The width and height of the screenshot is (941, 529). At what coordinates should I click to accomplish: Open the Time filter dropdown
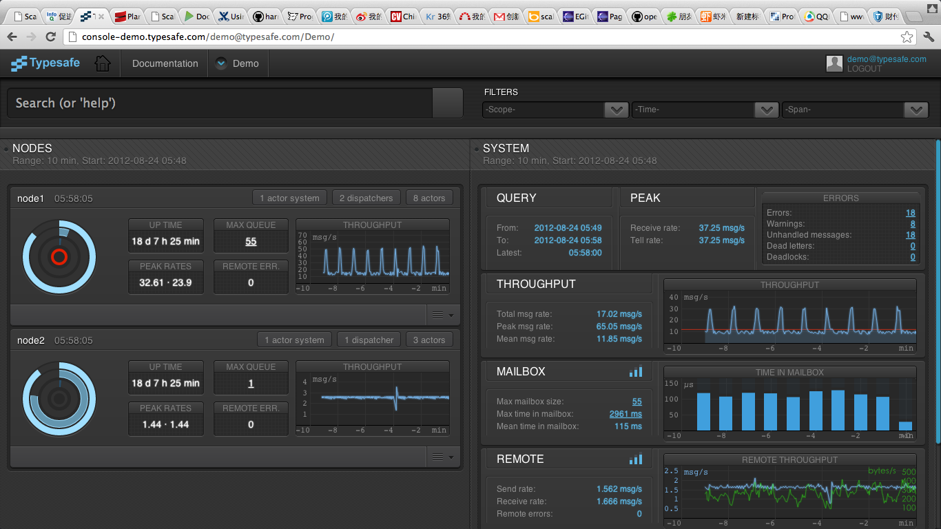(705, 110)
